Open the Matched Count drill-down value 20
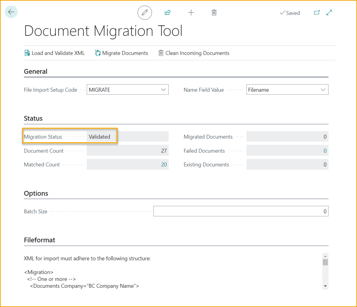 [164, 164]
